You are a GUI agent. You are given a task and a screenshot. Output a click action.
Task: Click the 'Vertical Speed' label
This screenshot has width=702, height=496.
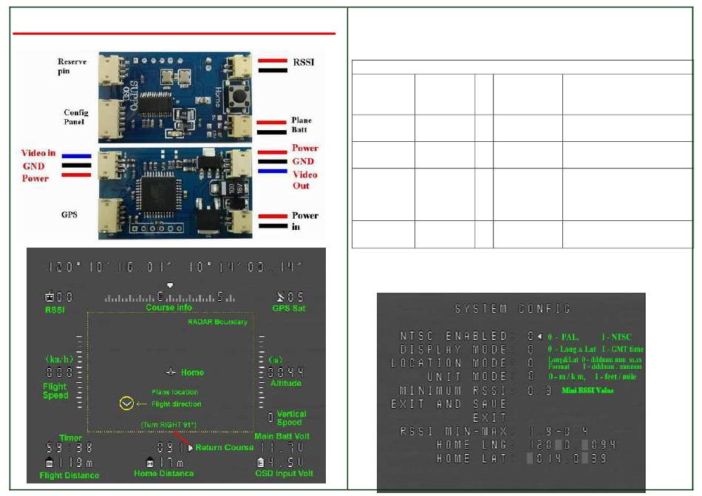[x=291, y=418]
